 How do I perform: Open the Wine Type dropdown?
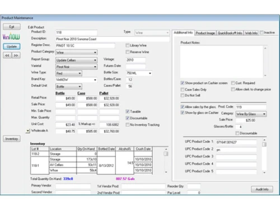pyautogui.click(x=69, y=73)
